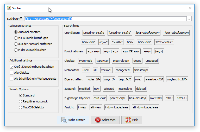Viewport: 200px width, 132px height.
Task: Select 'Auswahl ersetzen' radio option
Action: tap(16, 32)
